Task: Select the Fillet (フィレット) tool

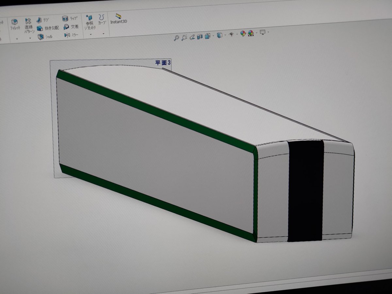Action: (x=15, y=24)
